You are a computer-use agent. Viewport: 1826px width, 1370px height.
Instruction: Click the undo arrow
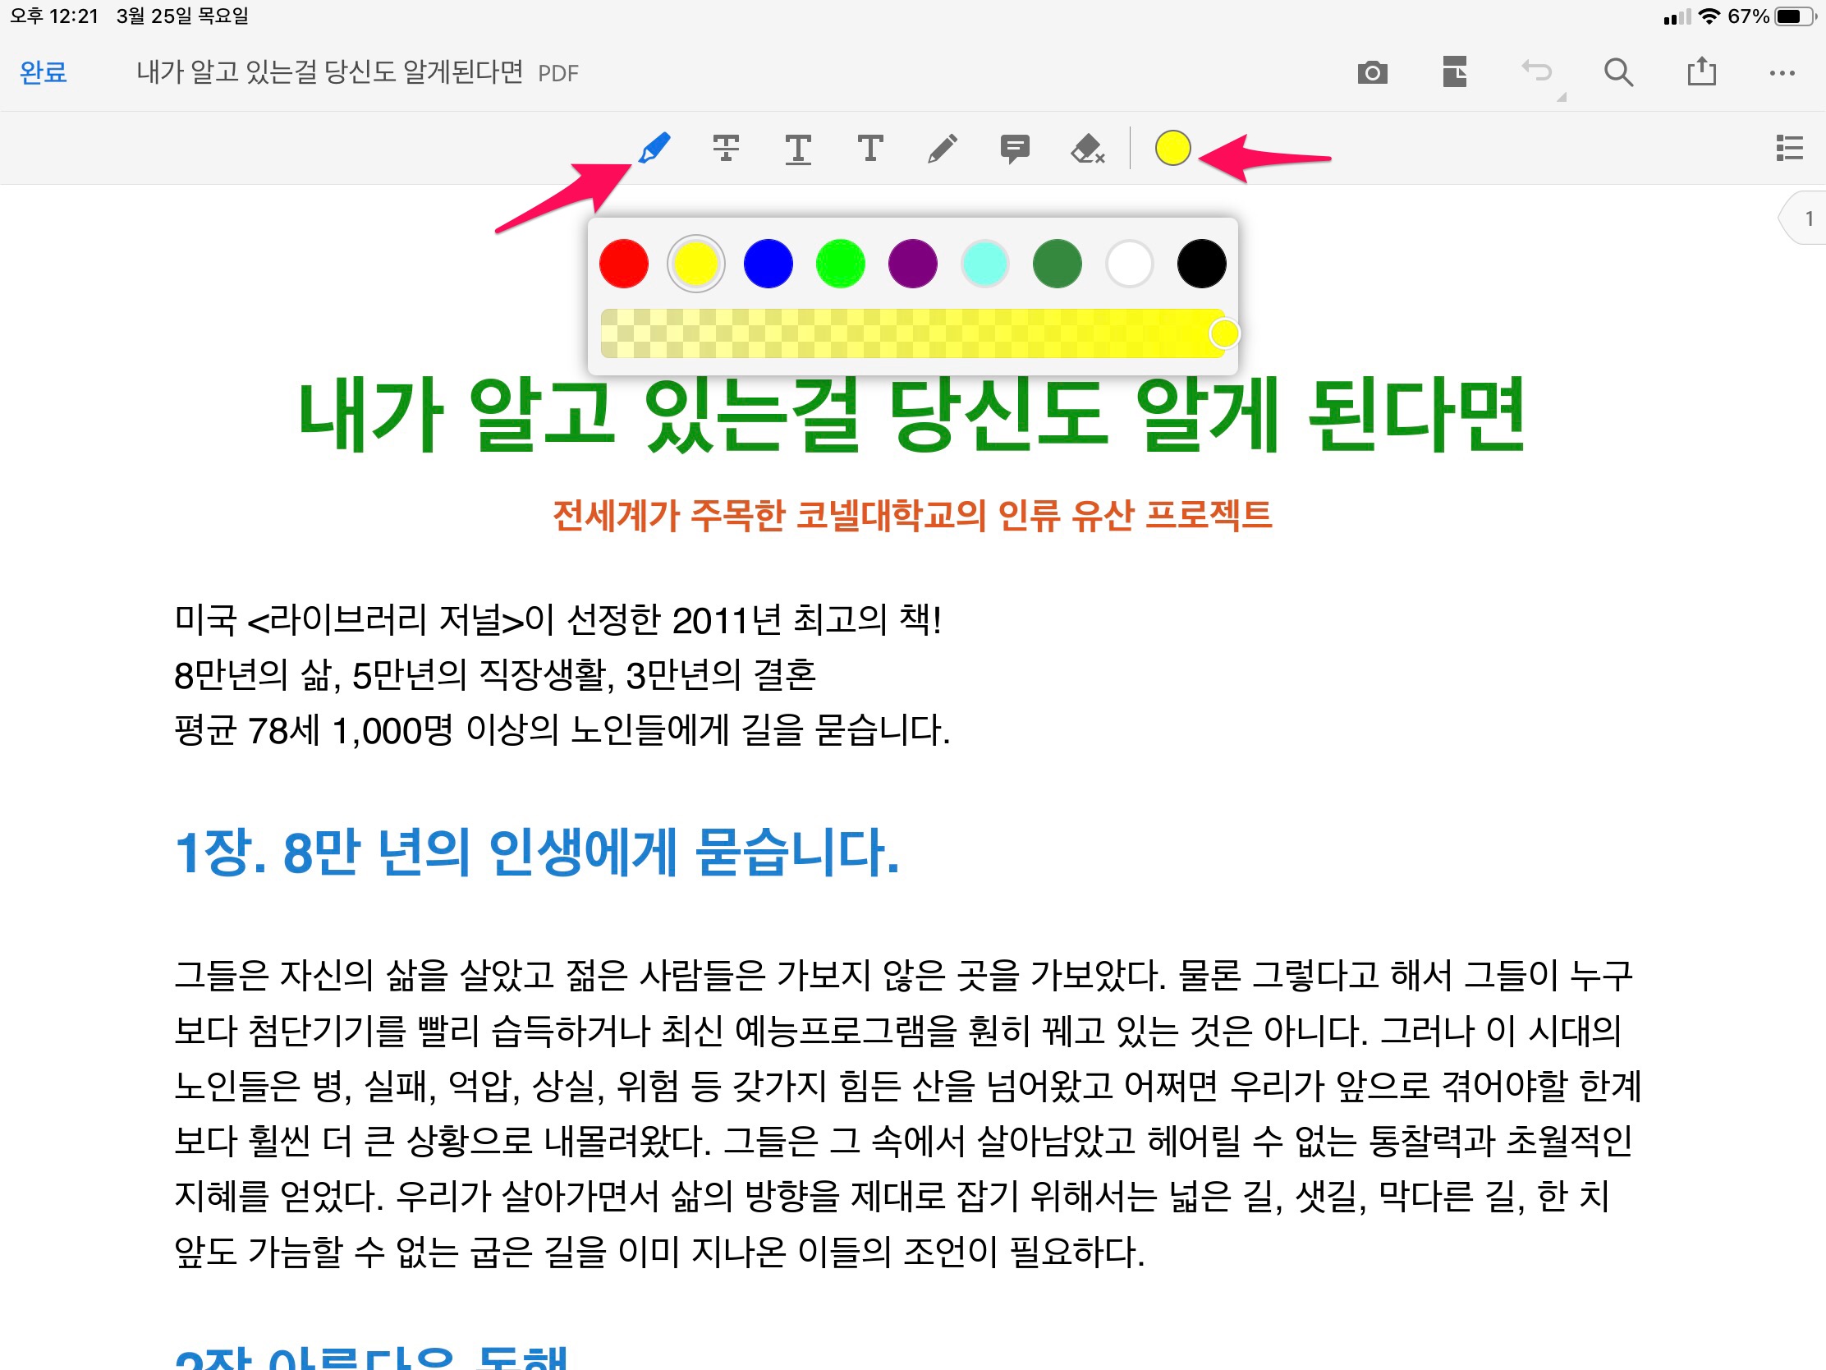(1536, 71)
